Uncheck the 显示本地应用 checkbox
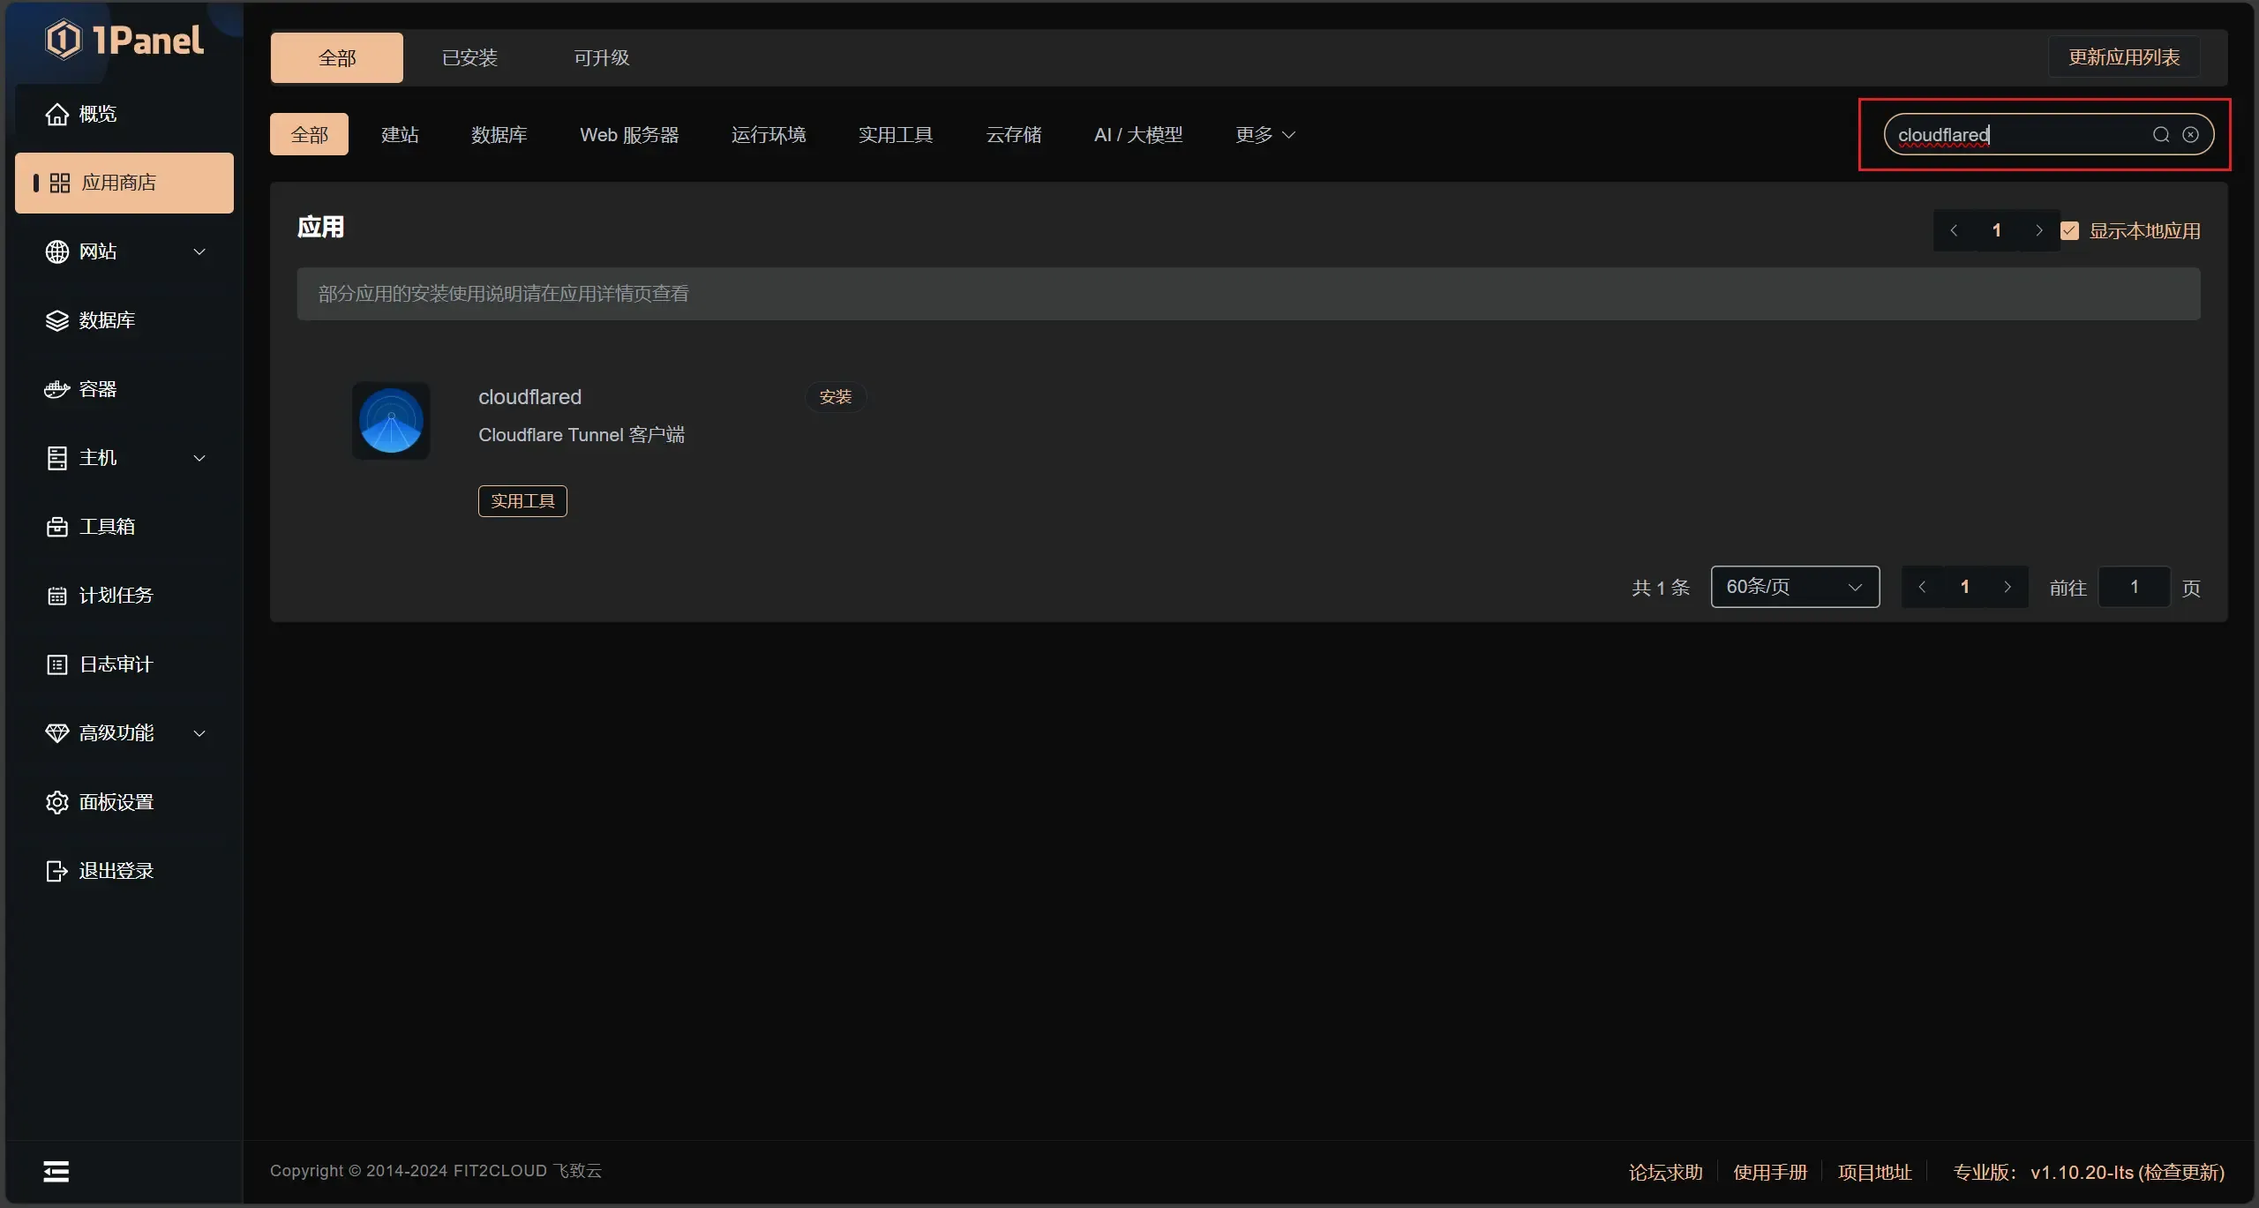2259x1208 pixels. click(2069, 231)
